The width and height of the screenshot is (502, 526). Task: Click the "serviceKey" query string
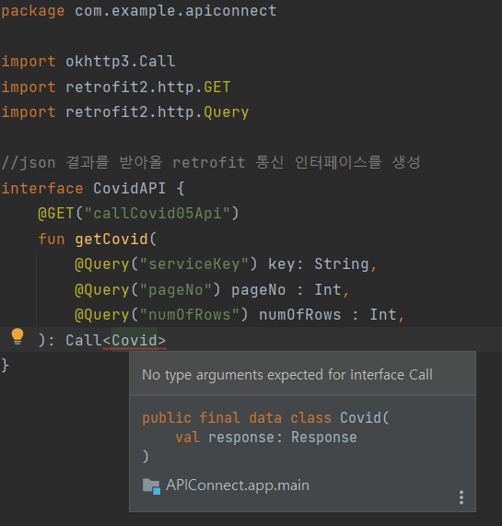coord(194,264)
